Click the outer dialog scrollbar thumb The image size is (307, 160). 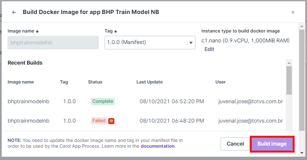(302, 80)
